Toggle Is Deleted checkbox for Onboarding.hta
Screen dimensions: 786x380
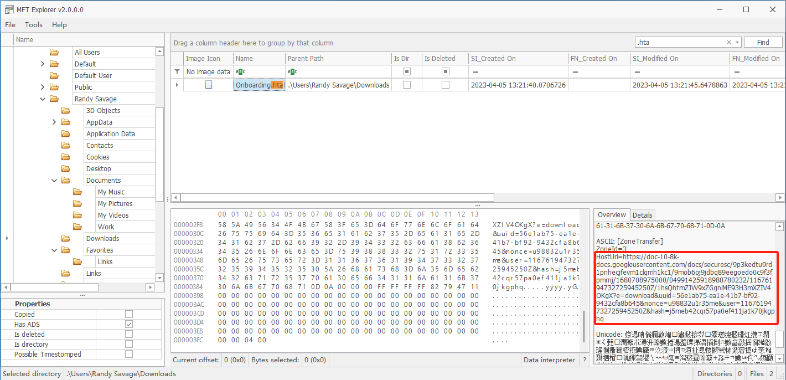point(446,85)
